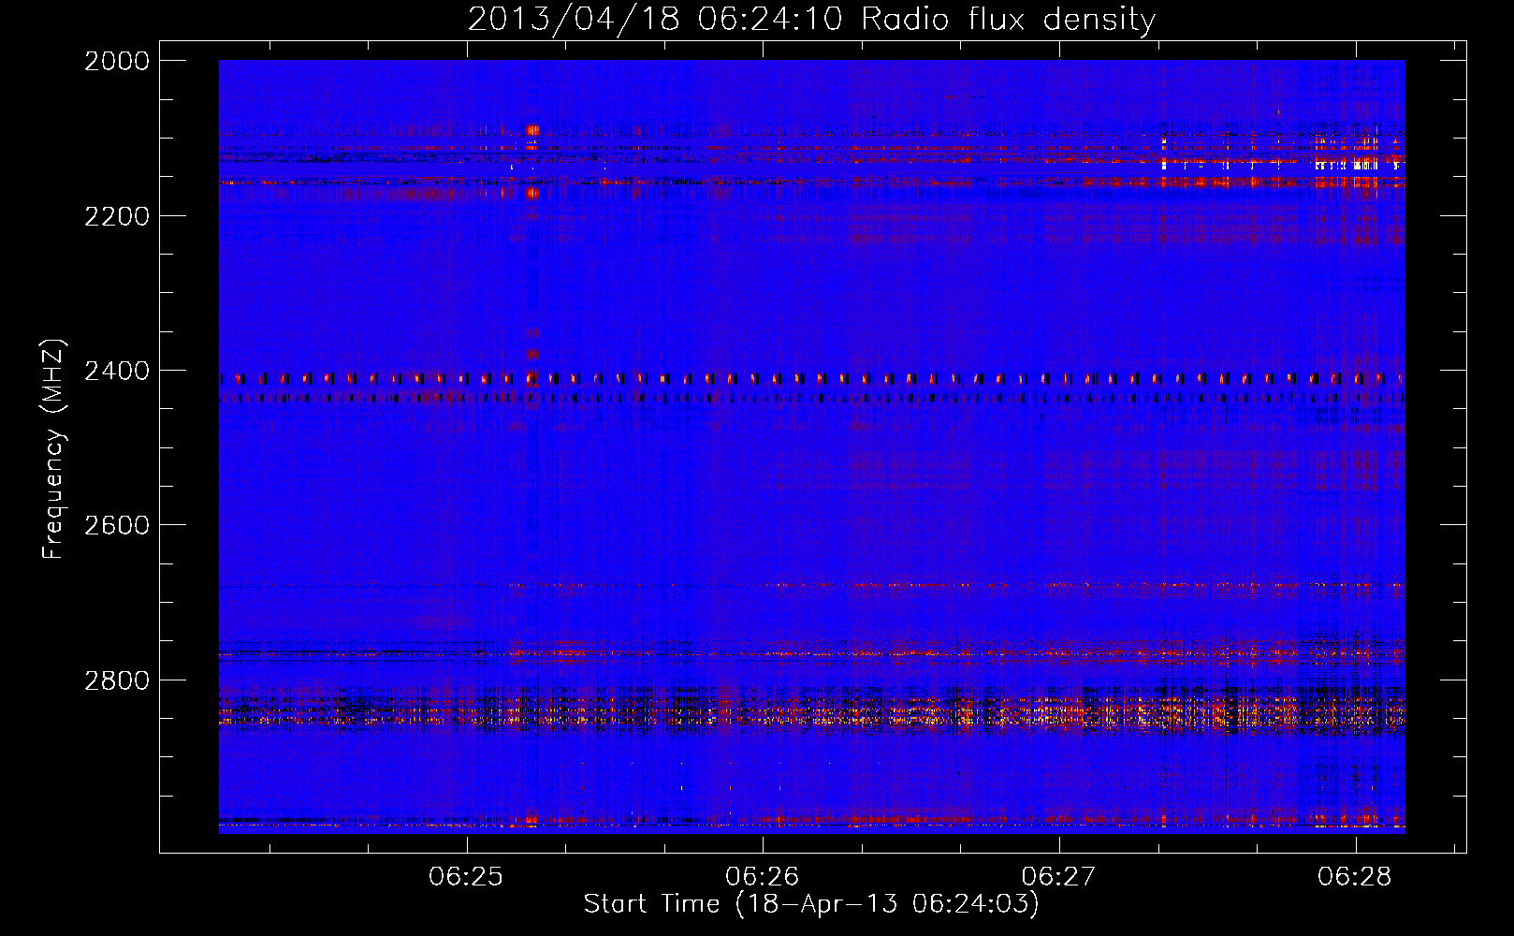This screenshot has width=1514, height=936.
Task: Click the 2400 frequency tick label
Action: click(x=117, y=371)
